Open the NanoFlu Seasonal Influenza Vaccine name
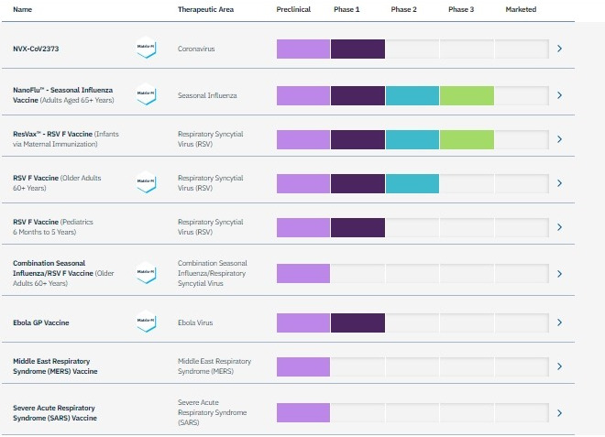 63,95
